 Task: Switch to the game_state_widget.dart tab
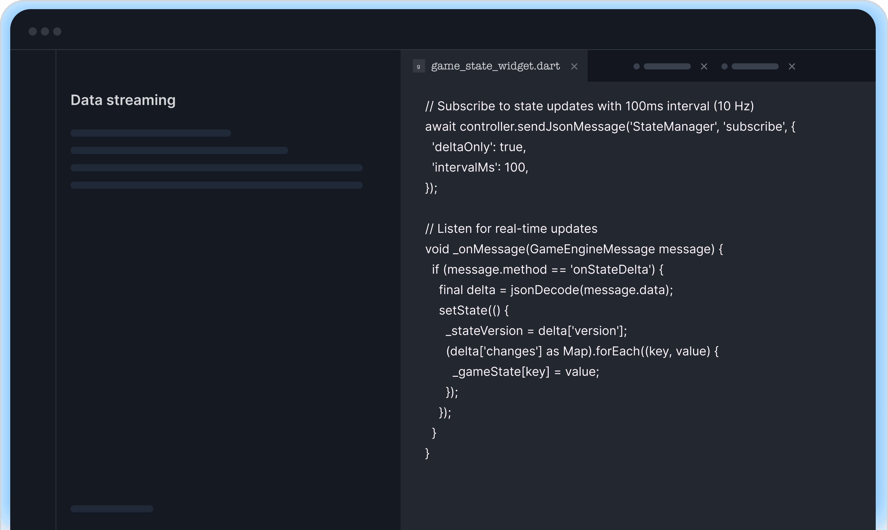tap(495, 66)
